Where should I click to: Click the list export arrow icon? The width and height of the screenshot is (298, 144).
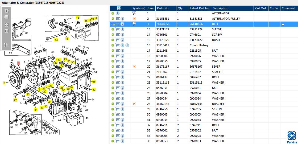click(x=6, y=45)
